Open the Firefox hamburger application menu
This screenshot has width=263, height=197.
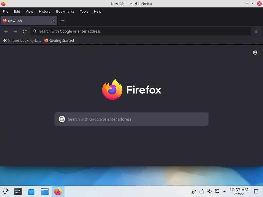pyautogui.click(x=257, y=31)
